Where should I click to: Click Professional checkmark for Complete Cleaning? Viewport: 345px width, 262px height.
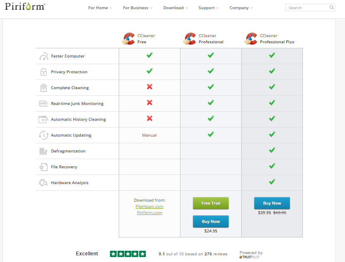(211, 87)
